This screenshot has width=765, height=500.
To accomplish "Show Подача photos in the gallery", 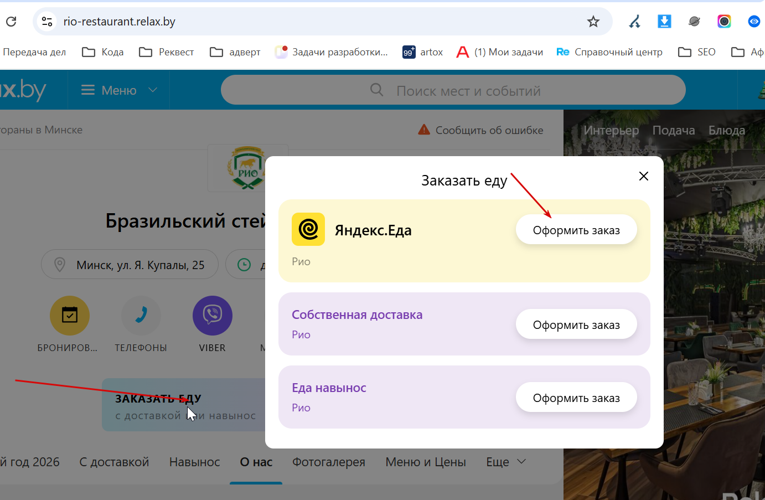I will coord(674,130).
